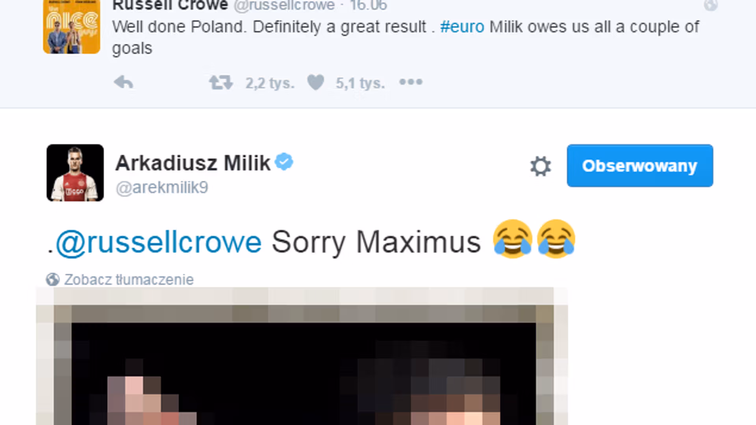Open @russellcrowe mention in Milik's reply
Image resolution: width=756 pixels, height=425 pixels.
coord(159,242)
